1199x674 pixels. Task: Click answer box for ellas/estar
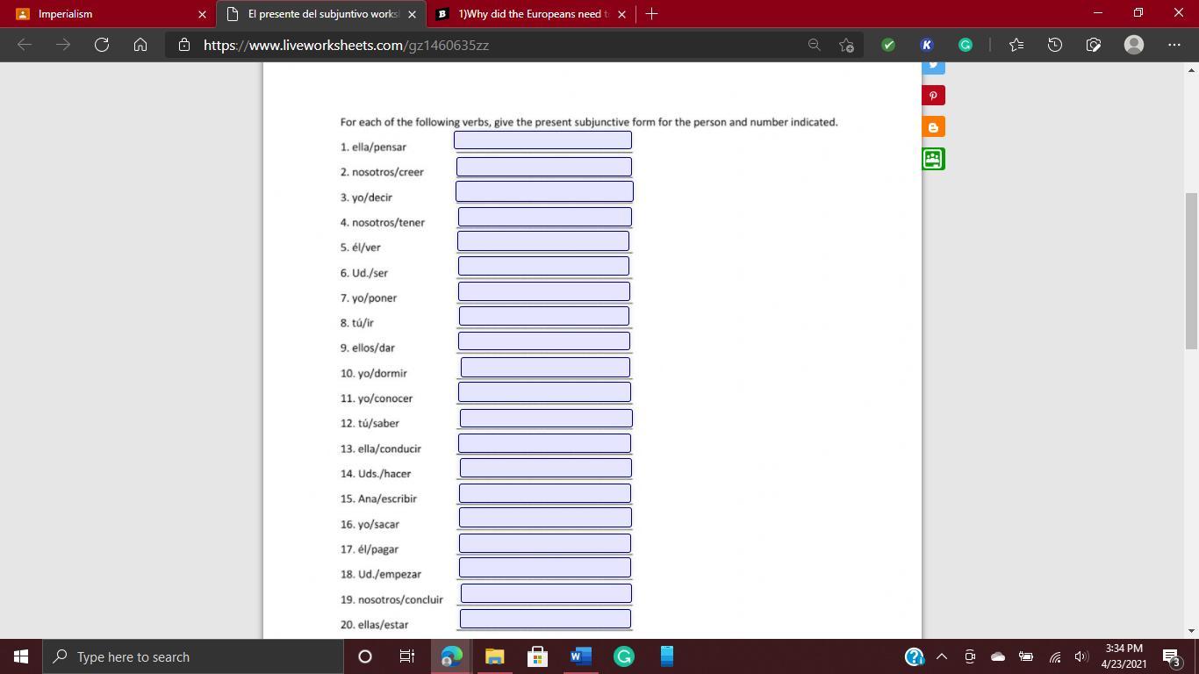click(545, 619)
